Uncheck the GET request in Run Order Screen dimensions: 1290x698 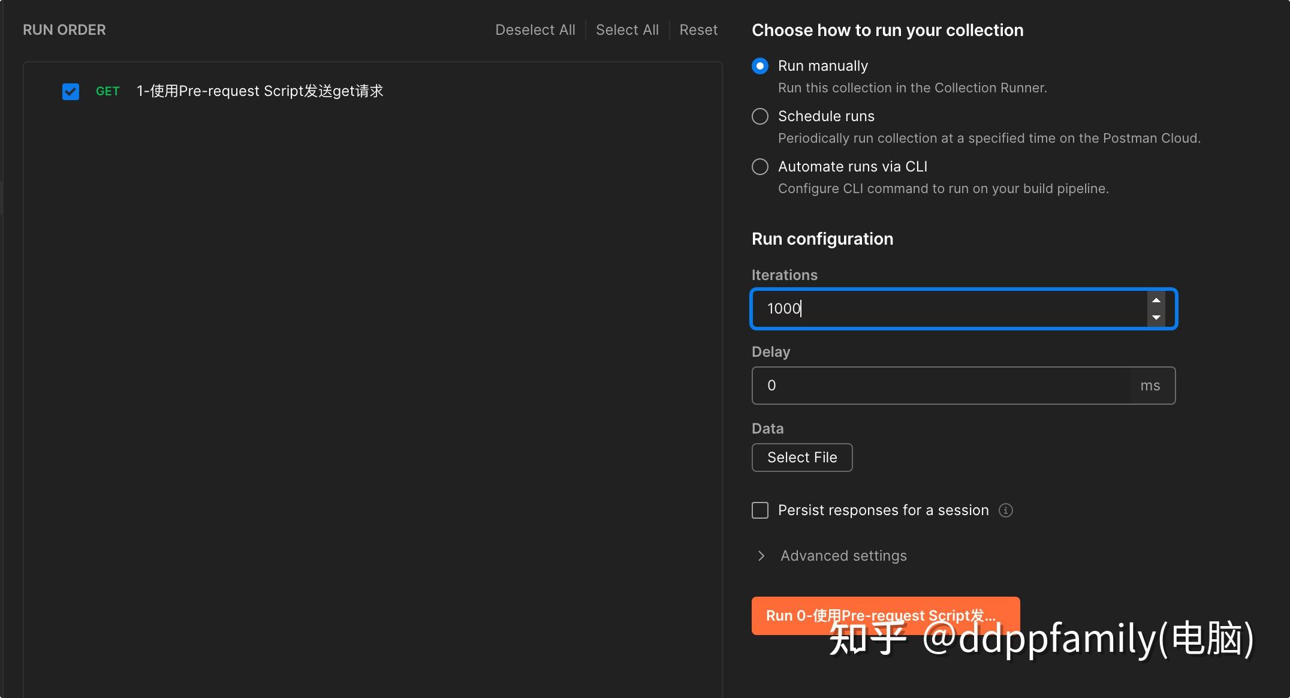[70, 91]
